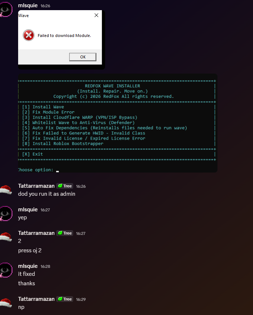Open Tattarramazan username at 16:29 message
Screen dimensions: 253x315
point(36,299)
